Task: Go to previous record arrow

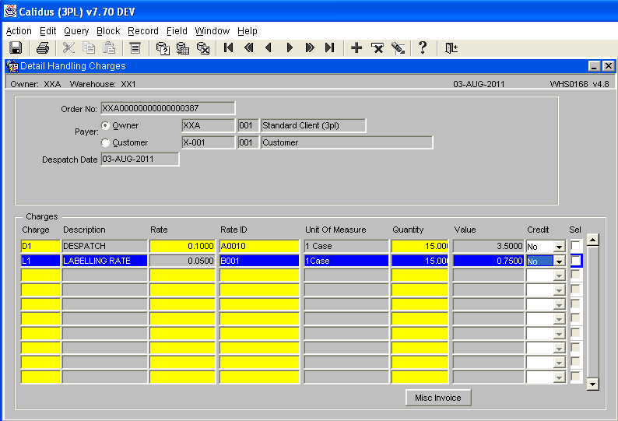Action: 269,48
